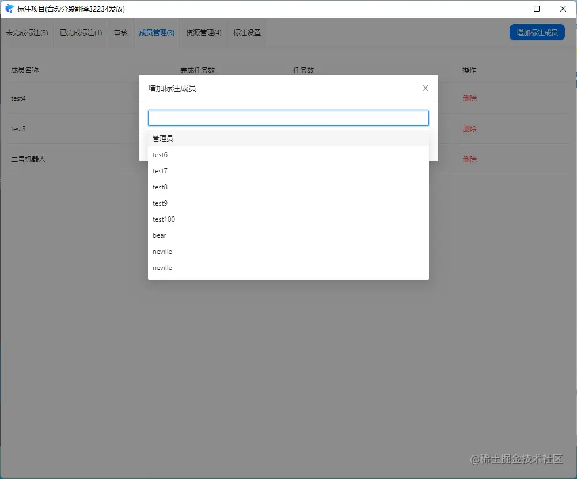The image size is (577, 479).
Task: Click the test3 member name
Action: pos(18,129)
